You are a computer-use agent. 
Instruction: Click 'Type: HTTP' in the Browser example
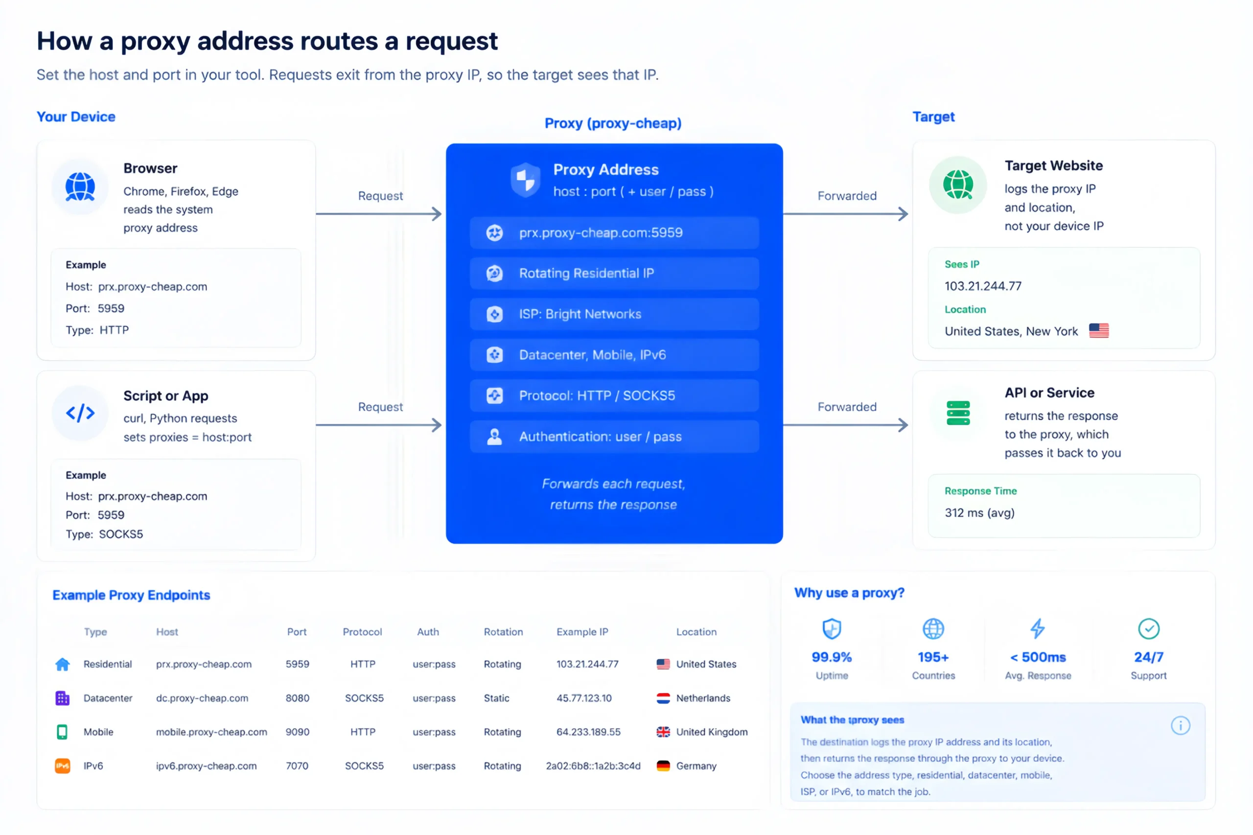coord(97,330)
